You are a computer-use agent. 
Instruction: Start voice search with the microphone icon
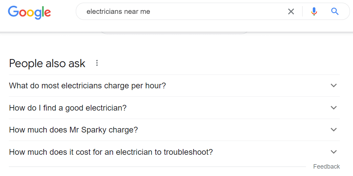[314, 11]
